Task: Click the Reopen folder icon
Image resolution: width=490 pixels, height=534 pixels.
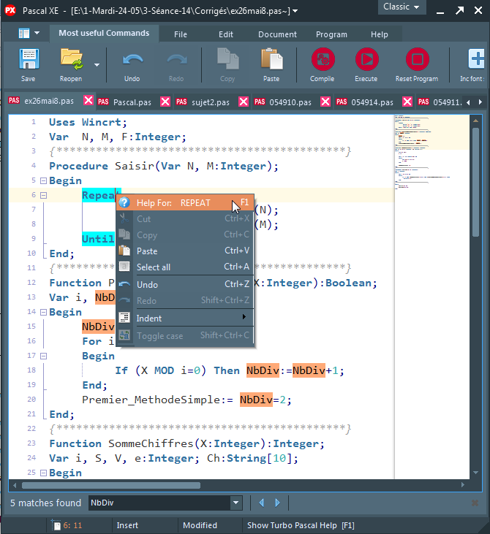Action: pos(71,60)
